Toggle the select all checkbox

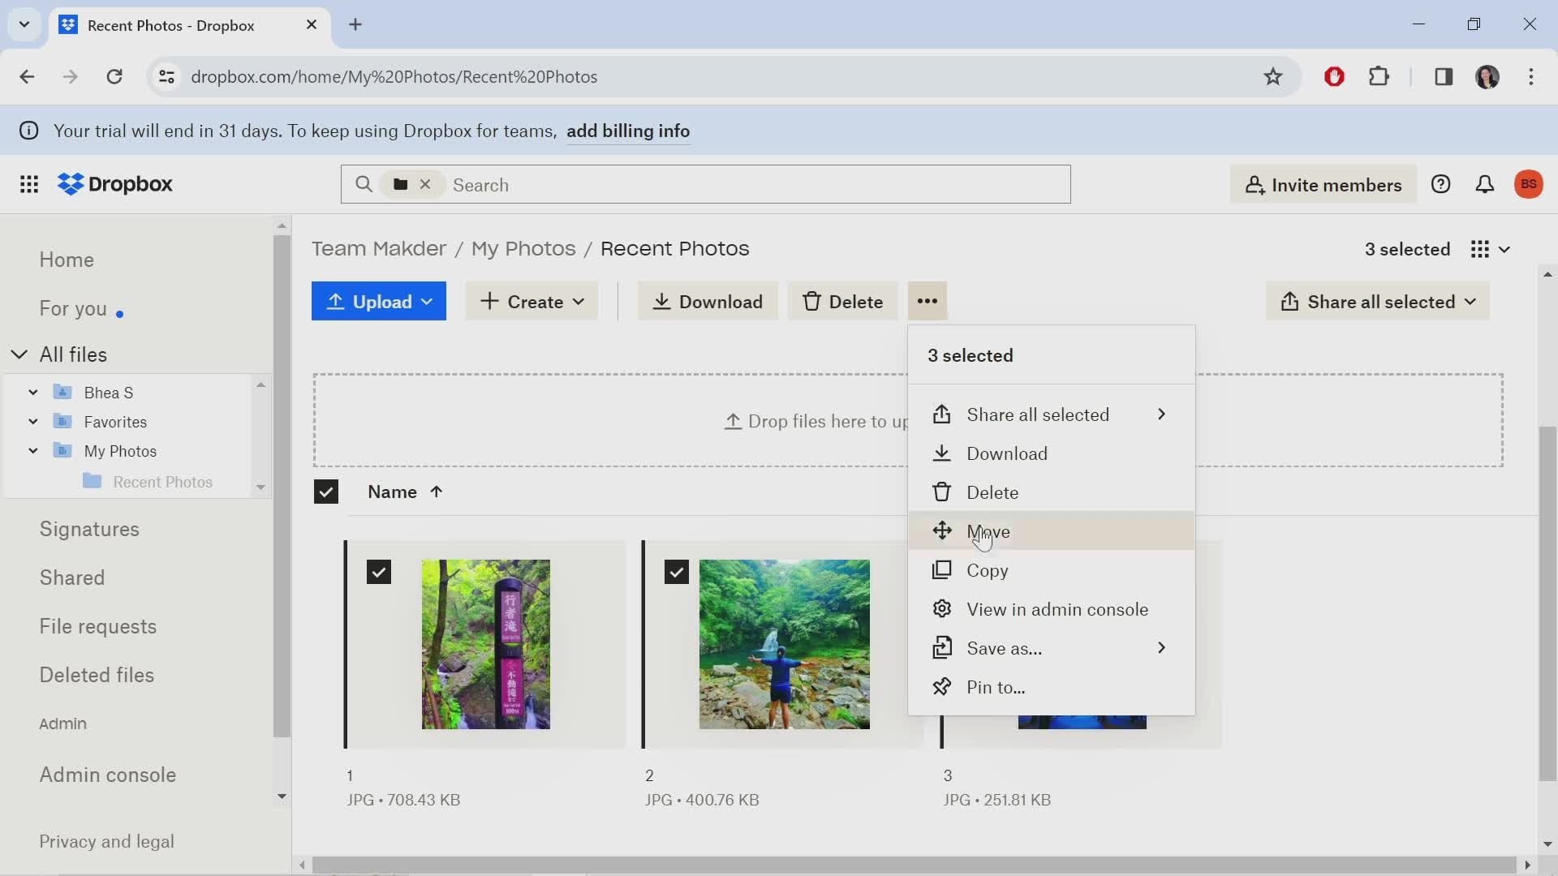point(326,491)
